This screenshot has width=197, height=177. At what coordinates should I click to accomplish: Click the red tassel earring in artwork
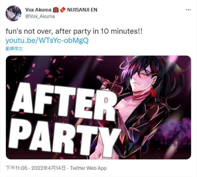click(153, 91)
